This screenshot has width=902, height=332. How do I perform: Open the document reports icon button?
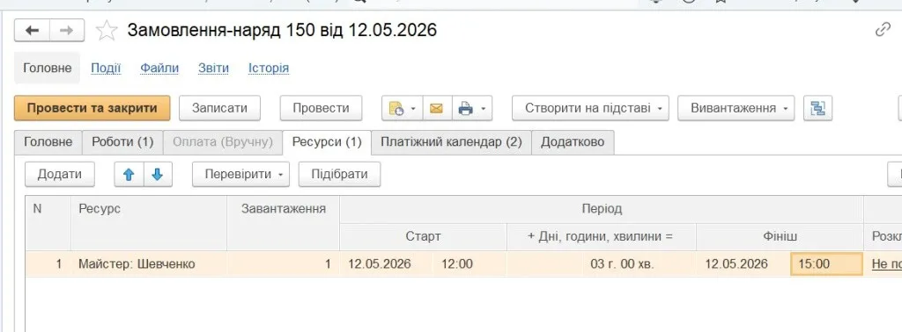[396, 108]
